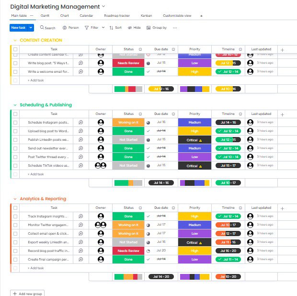Image resolution: width=297 pixels, height=296 pixels.
Task: Add column in Analytics & Reporting group
Action: point(282,208)
